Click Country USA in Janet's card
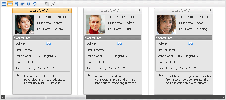 pyautogui.click(x=173, y=62)
